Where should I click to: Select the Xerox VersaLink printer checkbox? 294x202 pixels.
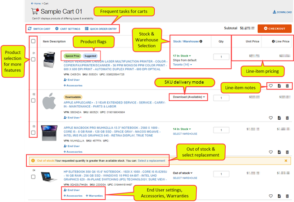coord(33,59)
